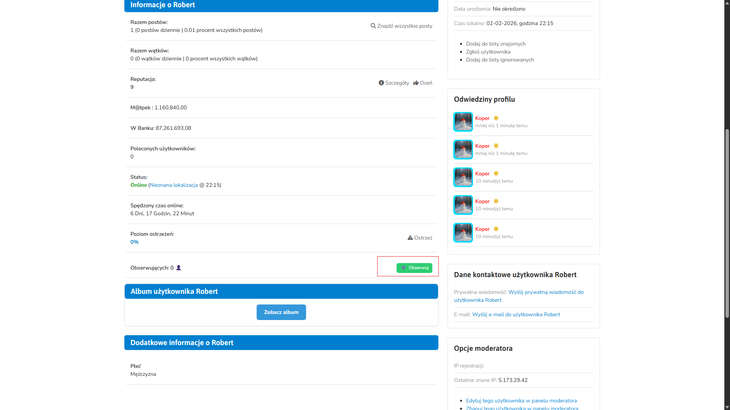Click the third Koper username in visits list
The height and width of the screenshot is (410, 730).
[482, 173]
